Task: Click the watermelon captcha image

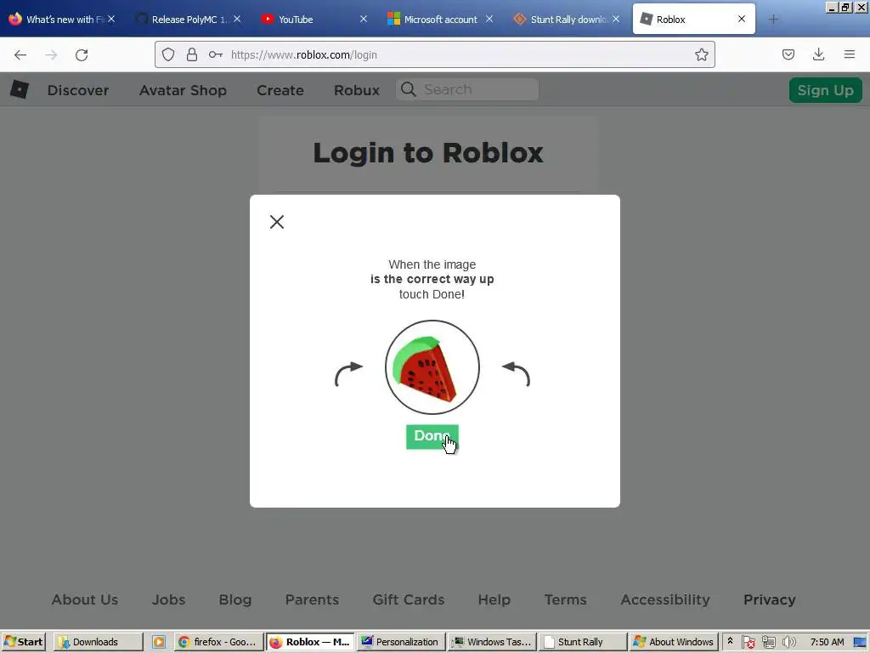Action: [x=432, y=367]
